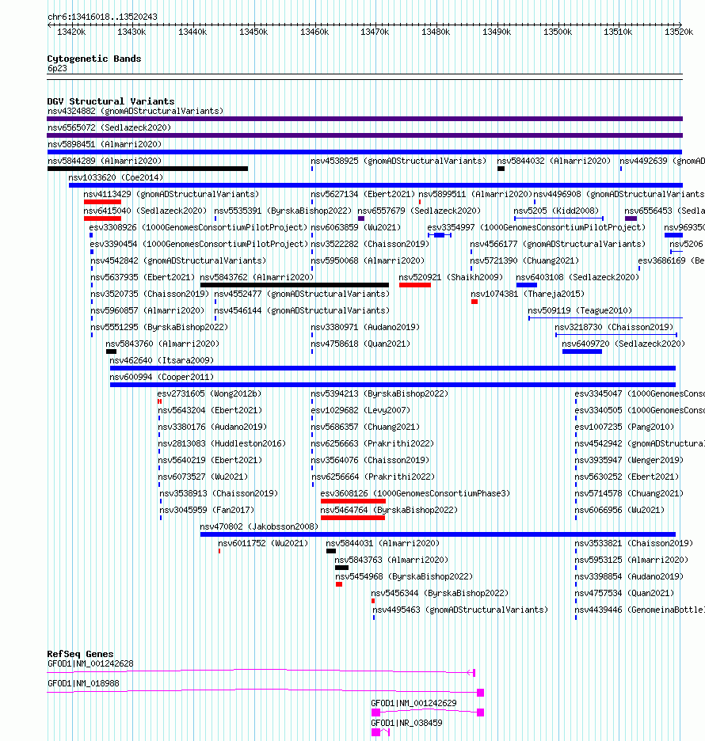Click the nsv4113429 red variant bar
705x741 pixels.
pos(103,202)
